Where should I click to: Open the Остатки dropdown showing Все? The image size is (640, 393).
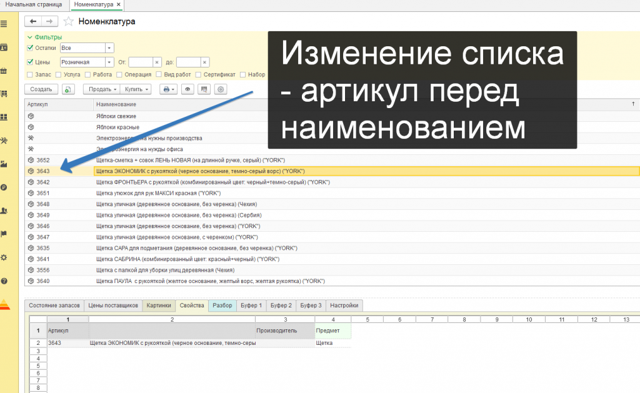[109, 47]
